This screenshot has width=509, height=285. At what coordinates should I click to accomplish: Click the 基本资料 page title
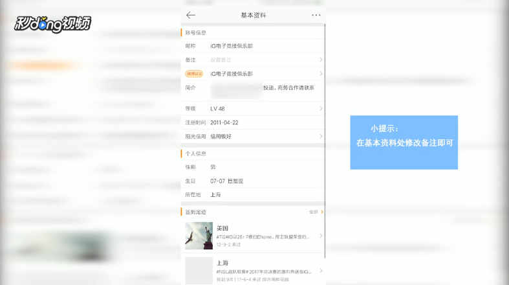(253, 16)
